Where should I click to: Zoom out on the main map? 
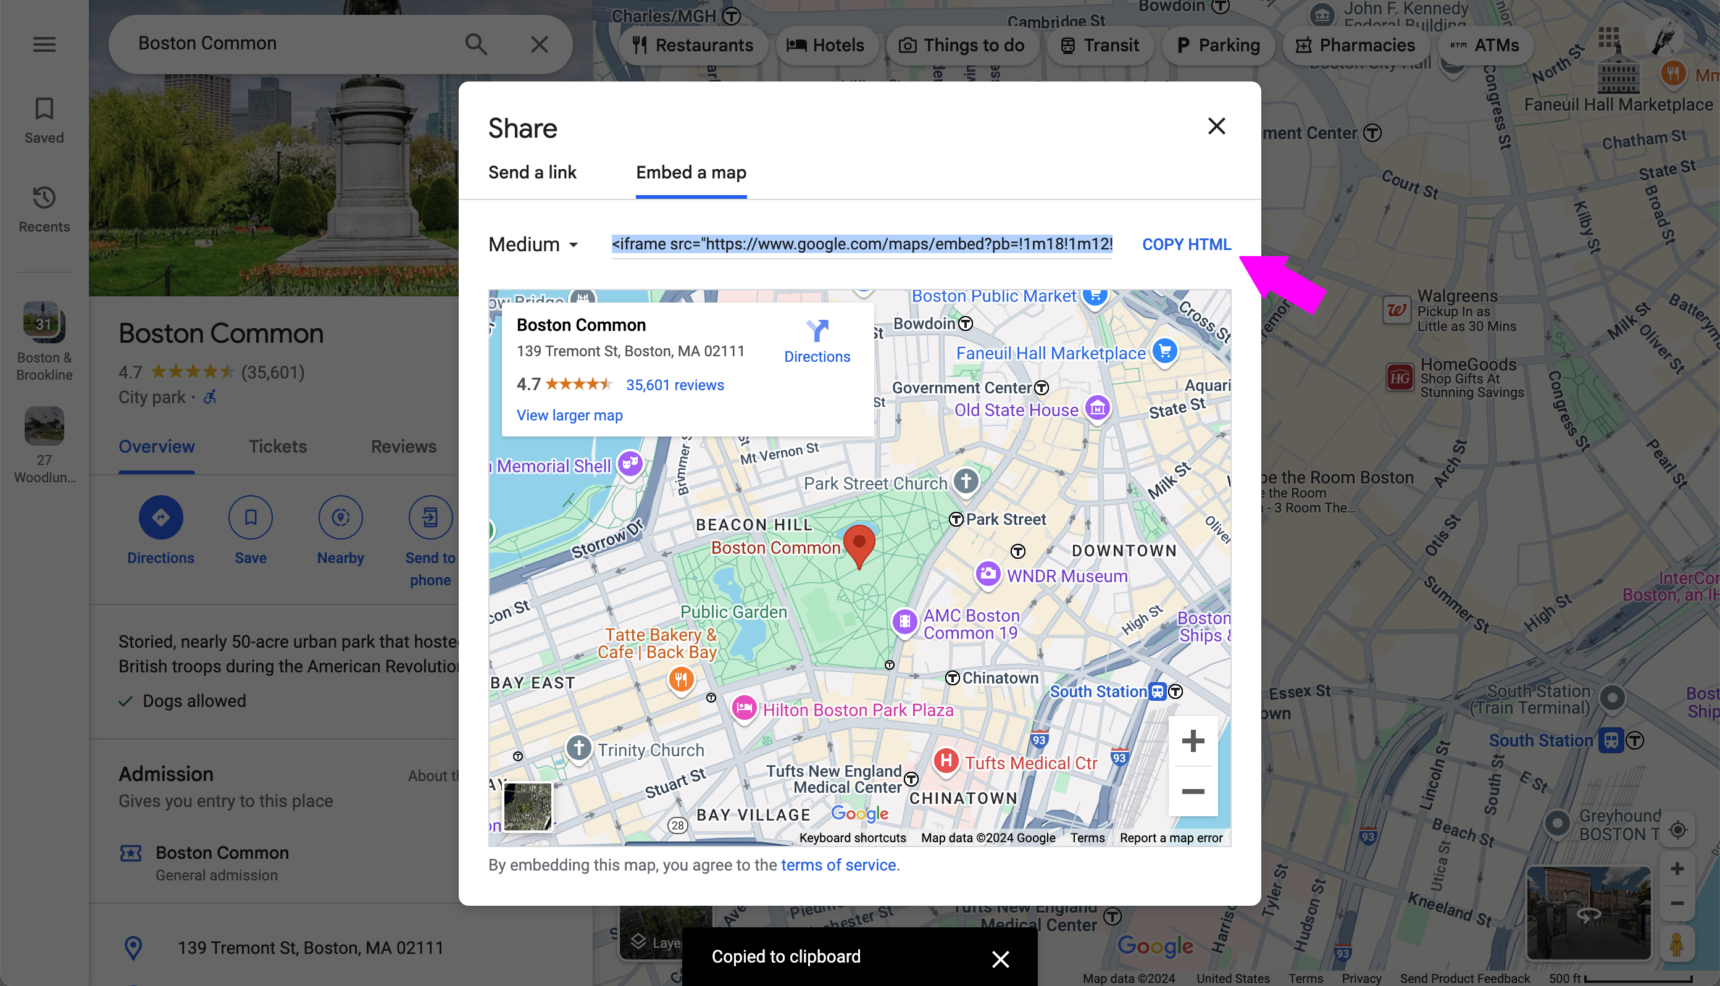point(1677,904)
